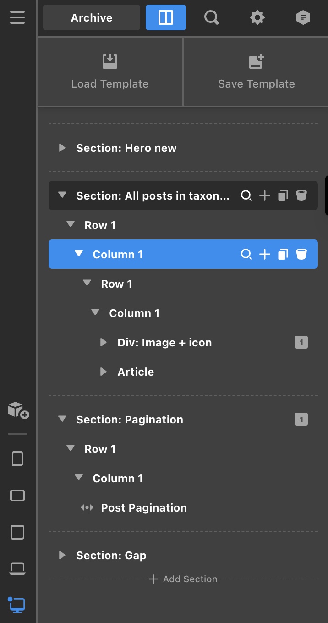Click the Archive template button
The width and height of the screenshot is (328, 623).
click(92, 18)
